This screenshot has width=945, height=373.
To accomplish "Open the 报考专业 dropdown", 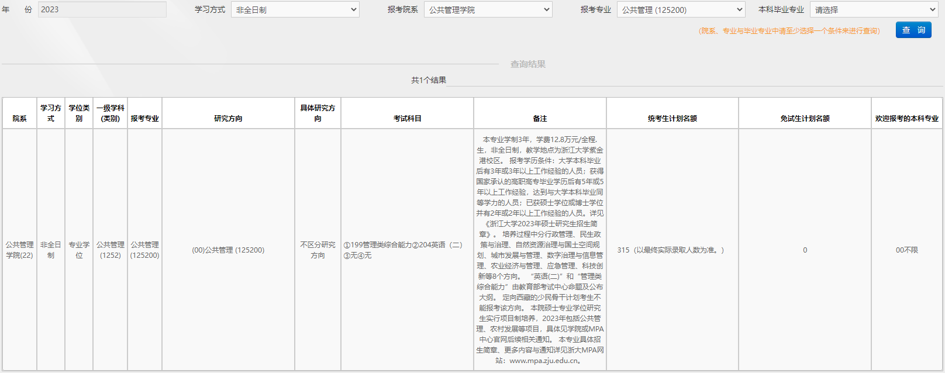I will (681, 9).
